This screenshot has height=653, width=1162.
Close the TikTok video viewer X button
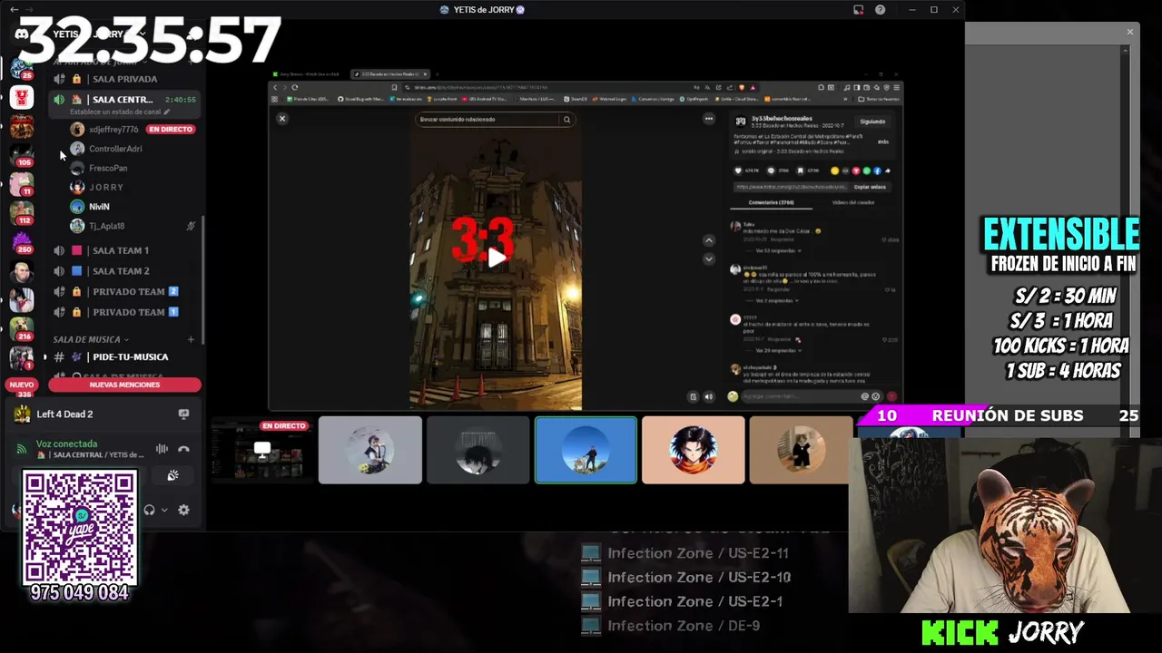point(282,118)
